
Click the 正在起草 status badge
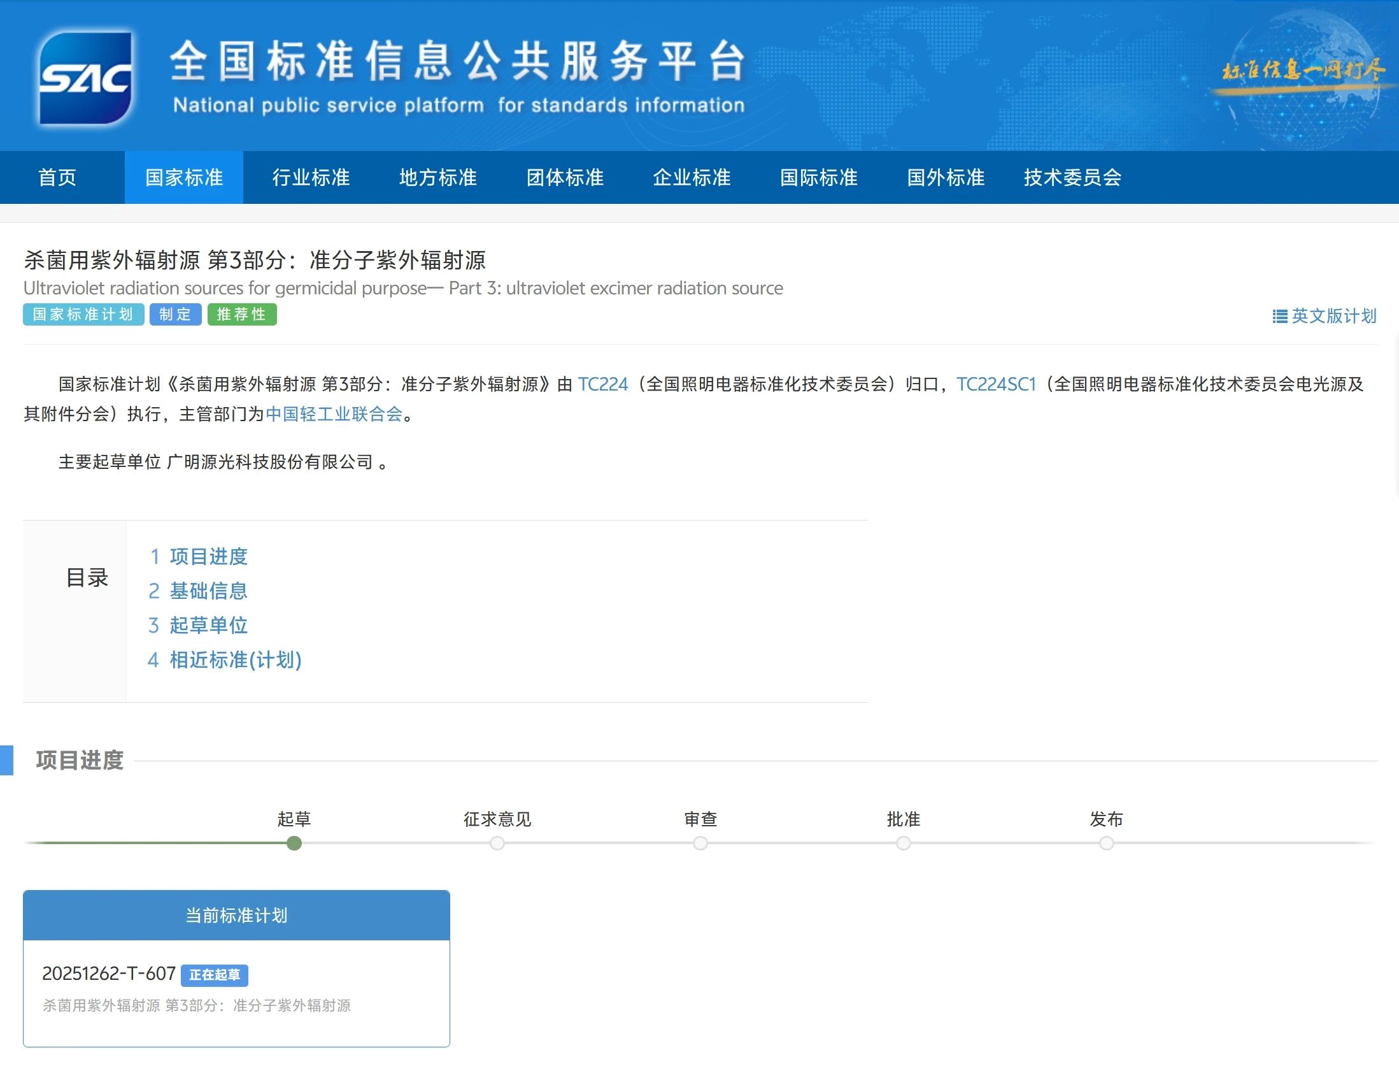pyautogui.click(x=215, y=975)
